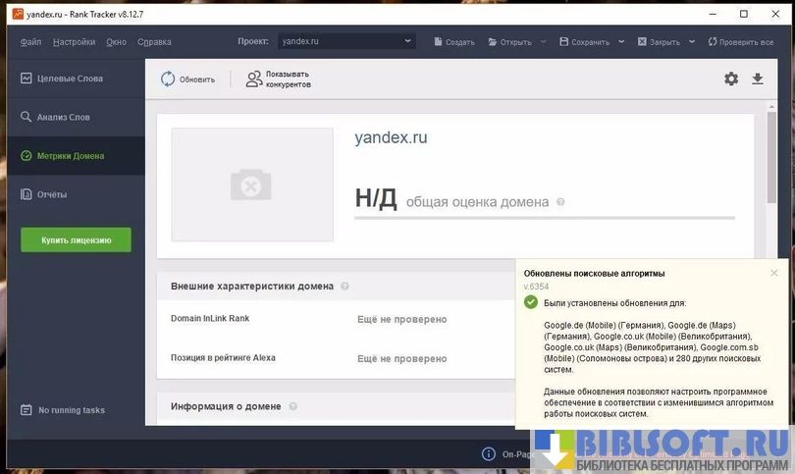
Task: Open the Файл menu
Action: [x=30, y=42]
